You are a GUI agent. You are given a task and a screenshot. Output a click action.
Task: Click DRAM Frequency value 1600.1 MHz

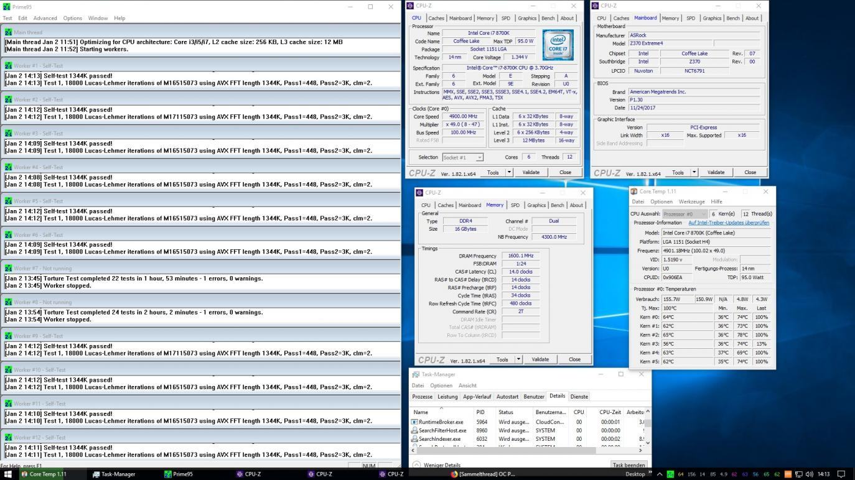click(521, 256)
